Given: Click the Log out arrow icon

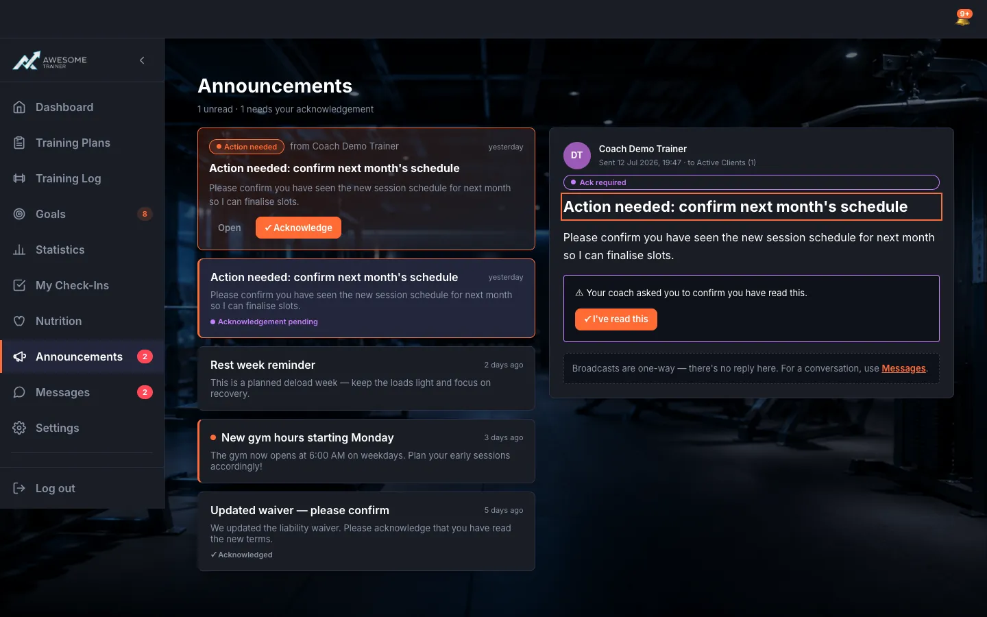Looking at the screenshot, I should click(x=19, y=488).
